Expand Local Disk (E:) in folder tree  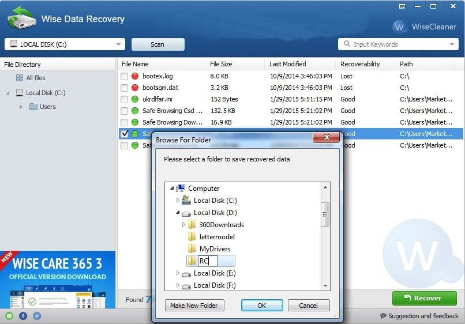[x=178, y=273]
